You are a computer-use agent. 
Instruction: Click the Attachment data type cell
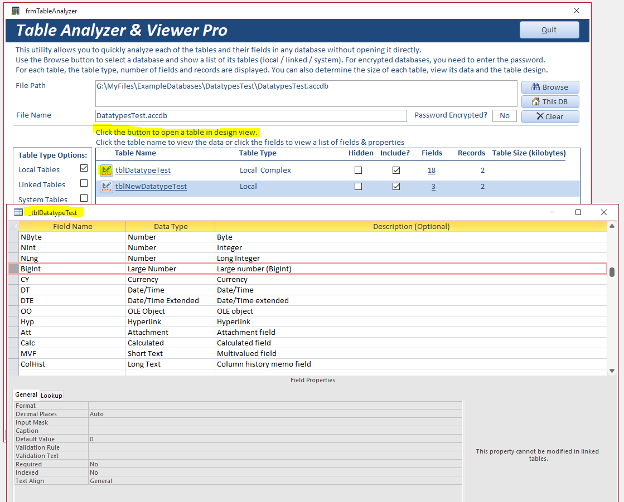pos(170,332)
